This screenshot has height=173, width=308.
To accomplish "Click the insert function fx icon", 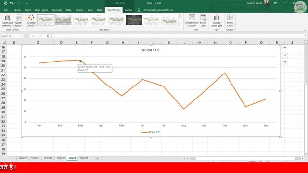I will pos(48,36).
